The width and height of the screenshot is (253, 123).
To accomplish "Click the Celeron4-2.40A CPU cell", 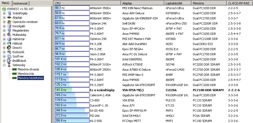I will tap(100, 95).
